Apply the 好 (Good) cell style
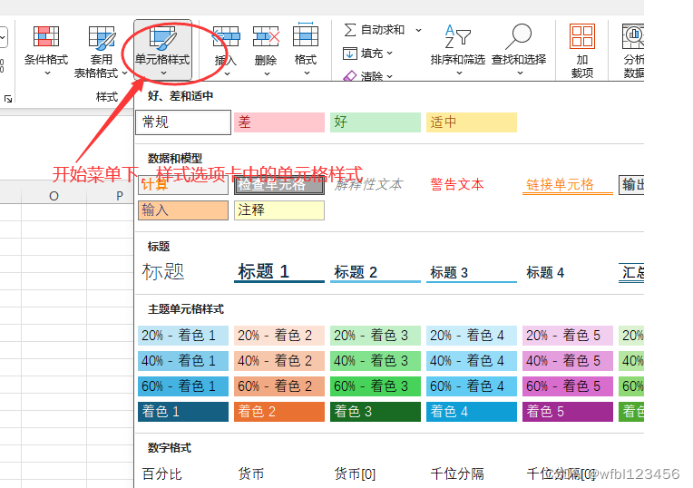This screenshot has width=693, height=488. pyautogui.click(x=376, y=122)
